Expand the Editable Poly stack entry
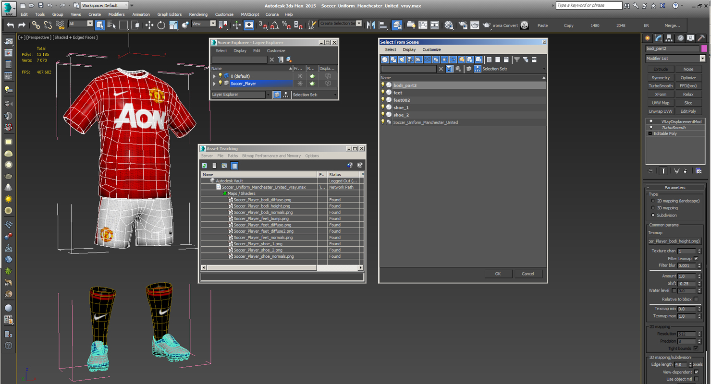The width and height of the screenshot is (711, 384). coord(650,133)
